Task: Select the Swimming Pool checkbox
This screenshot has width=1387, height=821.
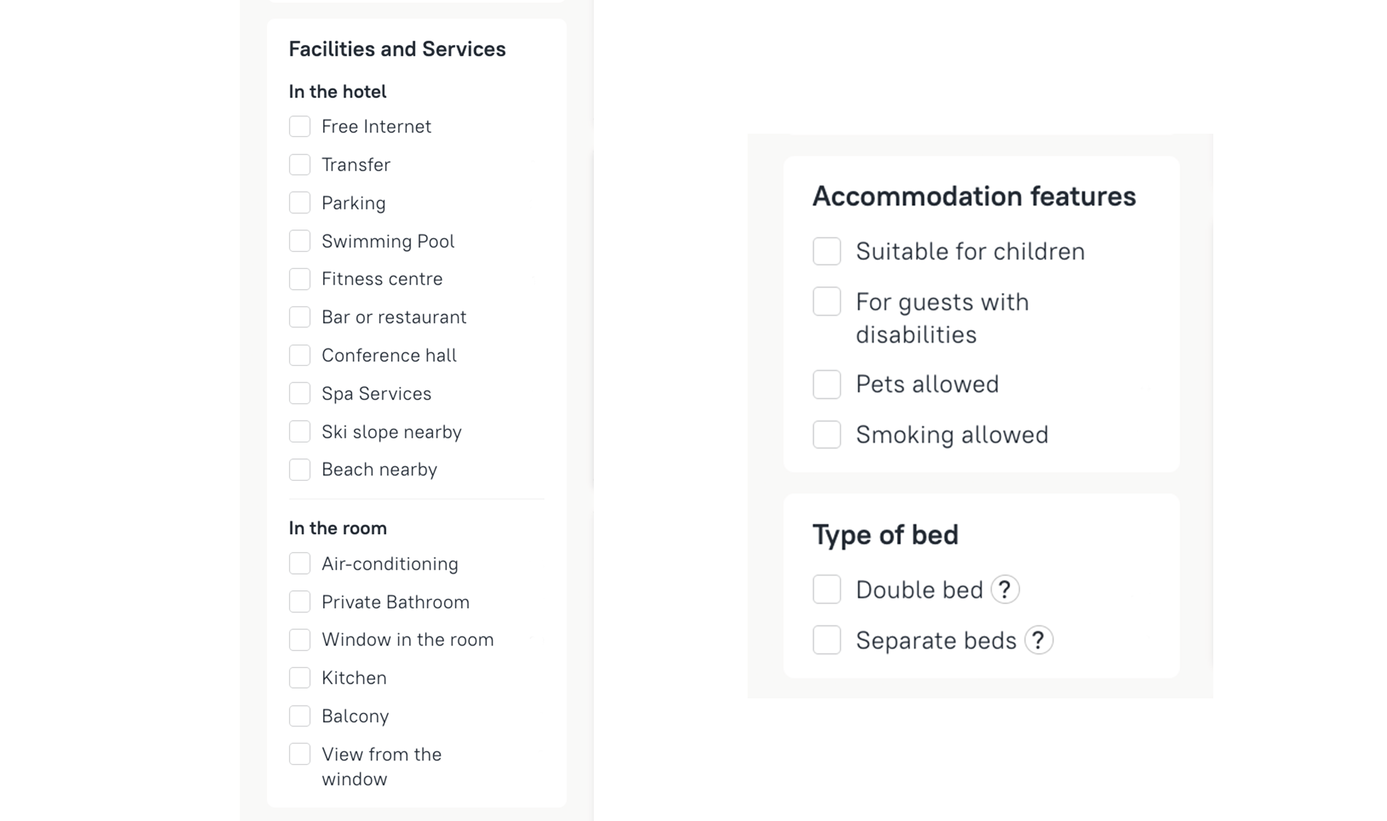Action: click(x=300, y=241)
